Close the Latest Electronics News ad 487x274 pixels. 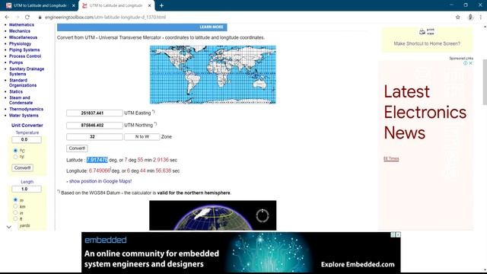470,63
